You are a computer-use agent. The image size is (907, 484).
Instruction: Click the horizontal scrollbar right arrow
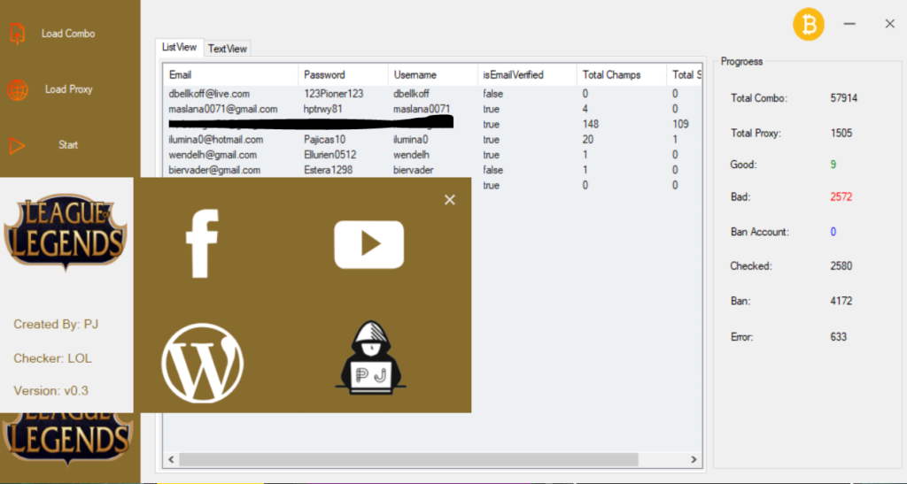694,459
